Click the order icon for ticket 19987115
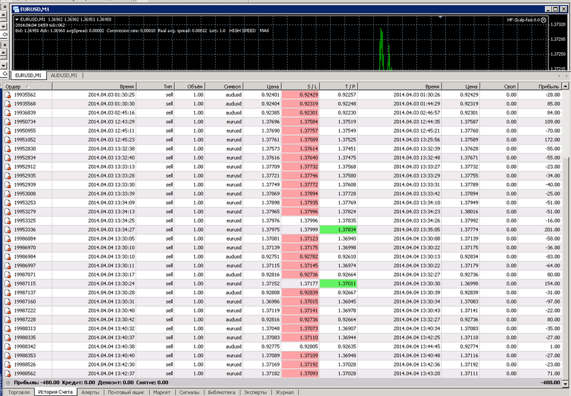The image size is (571, 396). 7,284
